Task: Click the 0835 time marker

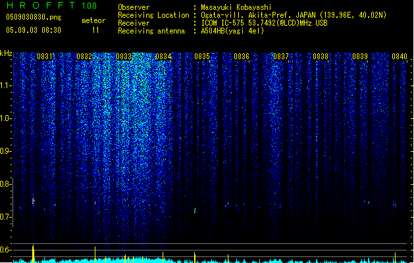Action: (x=202, y=57)
